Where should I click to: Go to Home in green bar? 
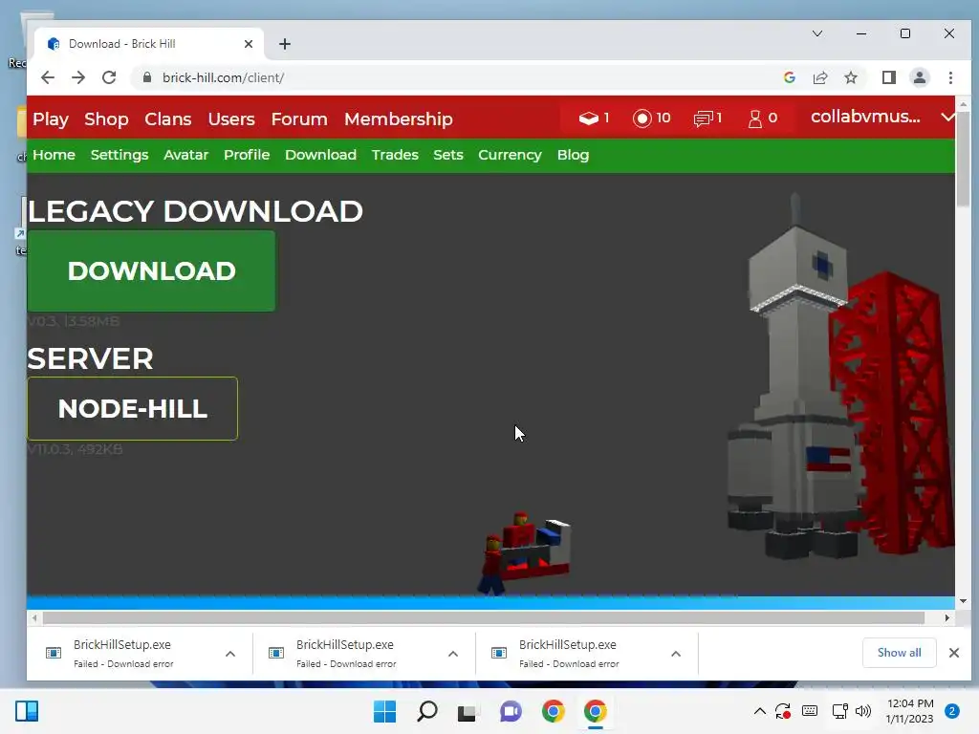coord(54,155)
